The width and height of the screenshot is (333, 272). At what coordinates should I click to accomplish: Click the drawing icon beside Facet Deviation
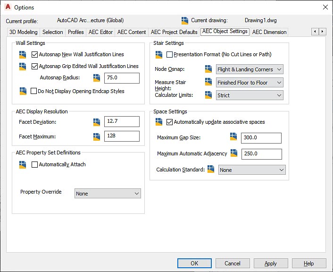point(97,122)
